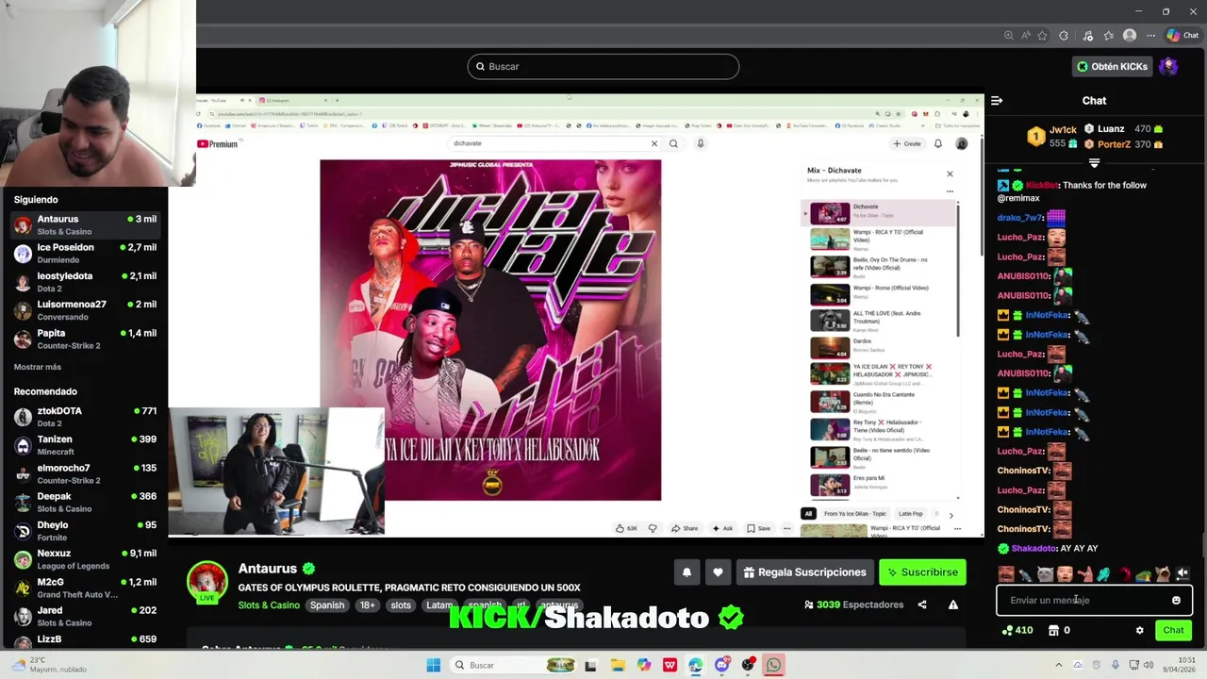Click YouTube search magnifier icon
Viewport: 1207px width, 679px height.
coord(673,143)
